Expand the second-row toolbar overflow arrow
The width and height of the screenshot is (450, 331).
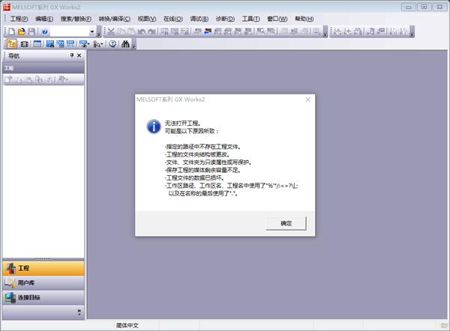pyautogui.click(x=133, y=44)
